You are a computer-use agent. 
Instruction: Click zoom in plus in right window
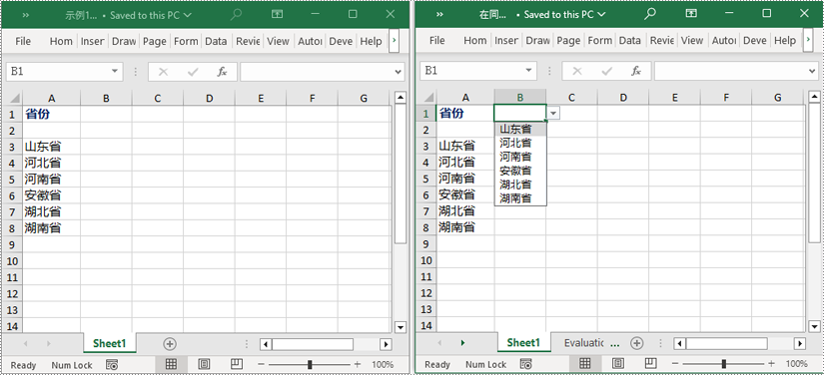771,363
